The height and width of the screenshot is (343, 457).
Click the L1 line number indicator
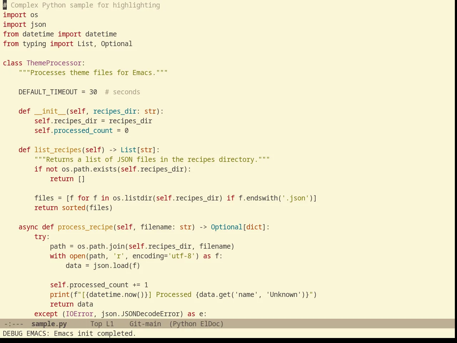click(110, 324)
